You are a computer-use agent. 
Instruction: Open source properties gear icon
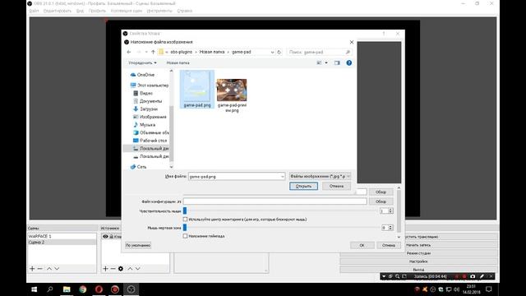pos(121,269)
